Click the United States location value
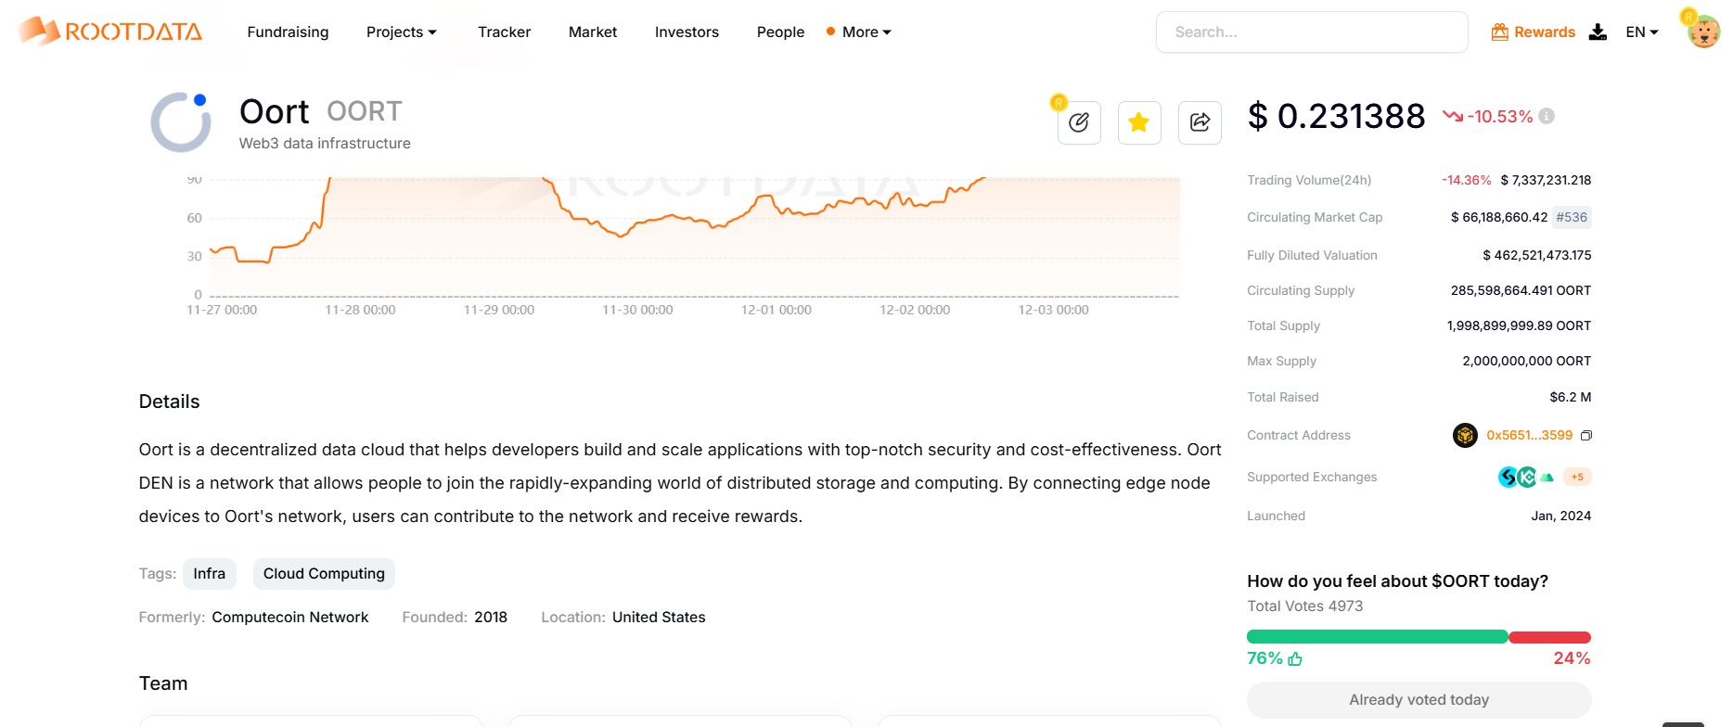Image resolution: width=1733 pixels, height=727 pixels. [x=659, y=617]
